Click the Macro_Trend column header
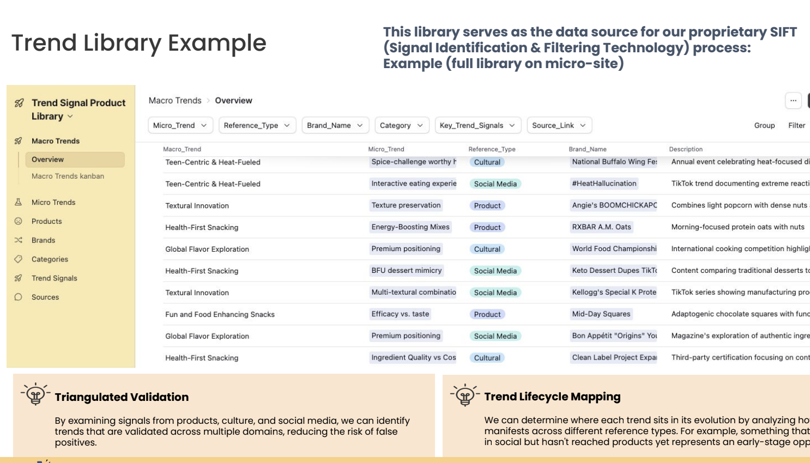This screenshot has height=463, width=810. [x=182, y=149]
